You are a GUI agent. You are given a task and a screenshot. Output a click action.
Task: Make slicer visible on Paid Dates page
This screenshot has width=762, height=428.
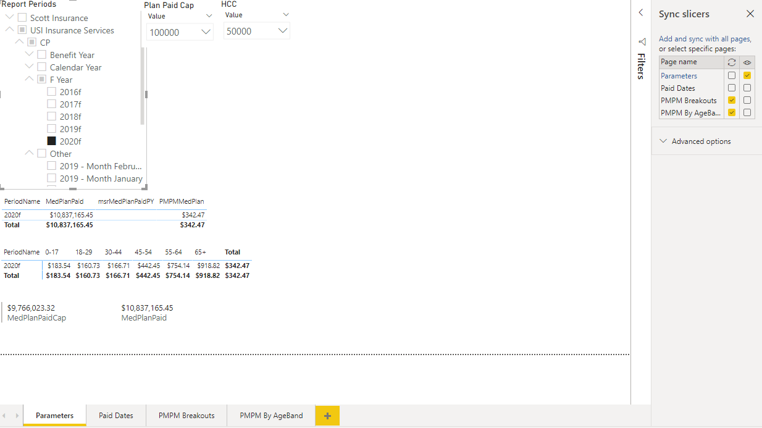[x=747, y=88]
